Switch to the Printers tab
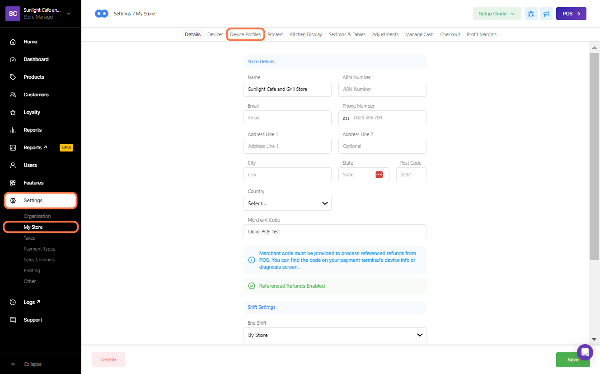The image size is (600, 374). (275, 34)
